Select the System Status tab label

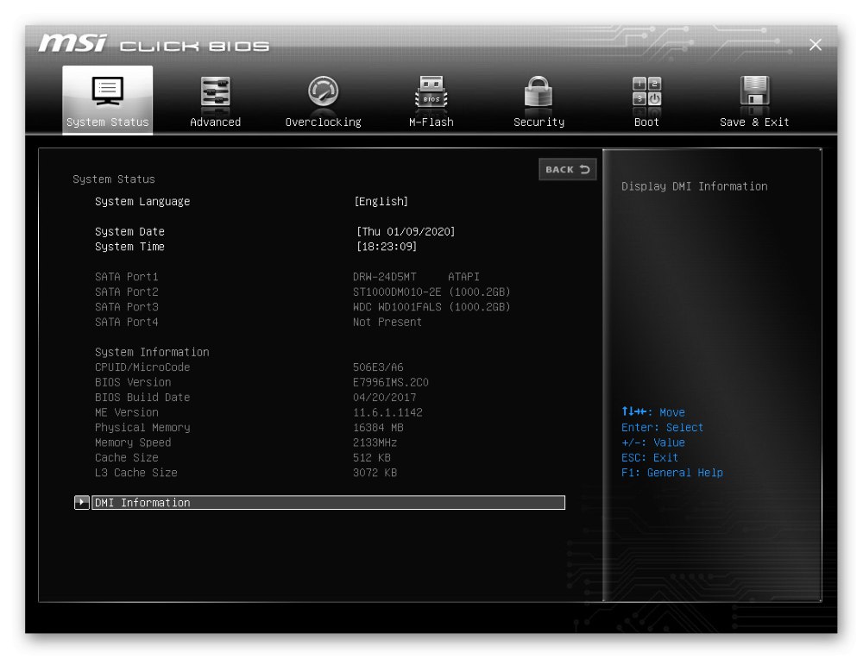pyautogui.click(x=107, y=122)
